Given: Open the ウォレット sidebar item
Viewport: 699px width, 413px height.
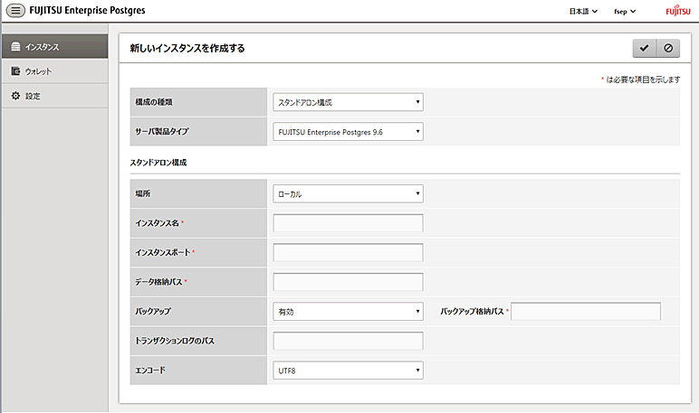Looking at the screenshot, I should pos(55,71).
